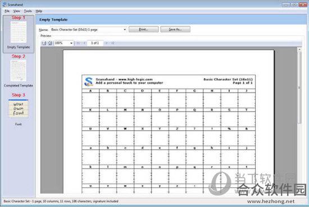Click the Scanahand app icon in title bar
This screenshot has width=309, height=207.
(4, 4)
